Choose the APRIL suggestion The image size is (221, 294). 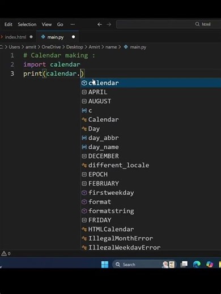pos(151,92)
